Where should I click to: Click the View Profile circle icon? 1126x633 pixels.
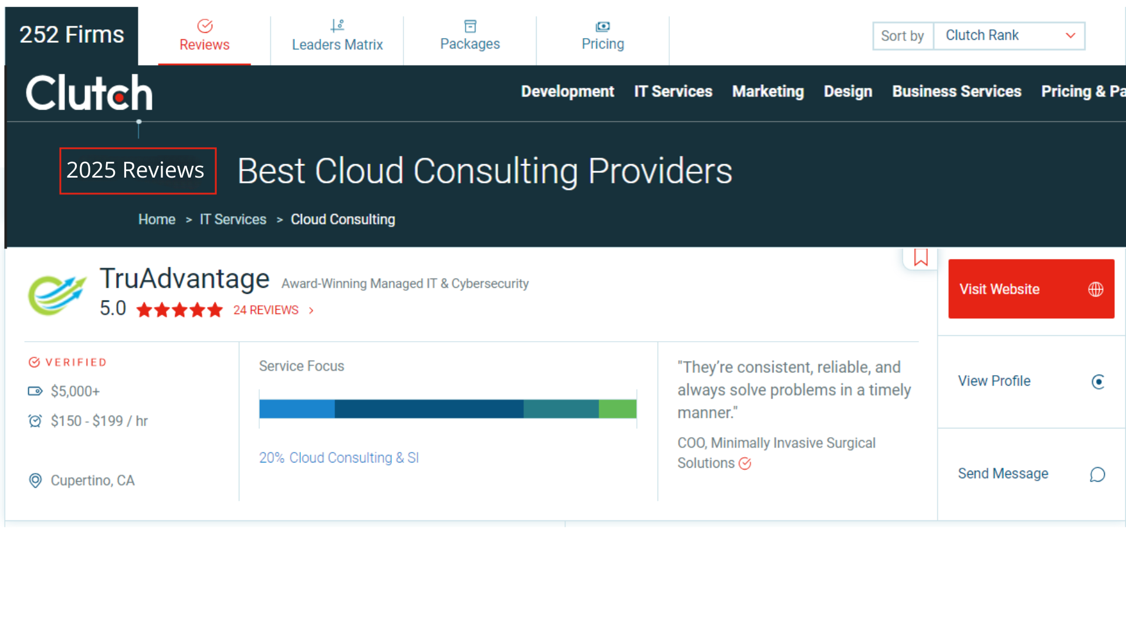click(1098, 382)
